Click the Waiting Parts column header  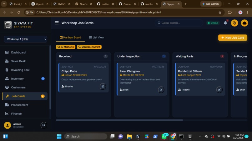(x=200, y=56)
